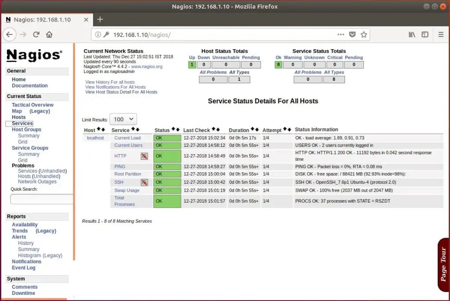Click View History For all hosts

click(110, 82)
